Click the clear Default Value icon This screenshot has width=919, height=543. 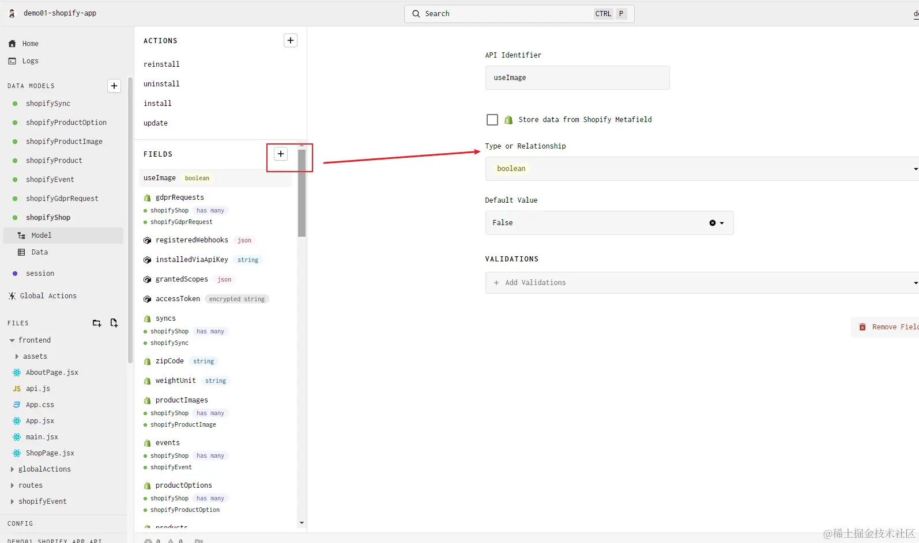(x=713, y=223)
